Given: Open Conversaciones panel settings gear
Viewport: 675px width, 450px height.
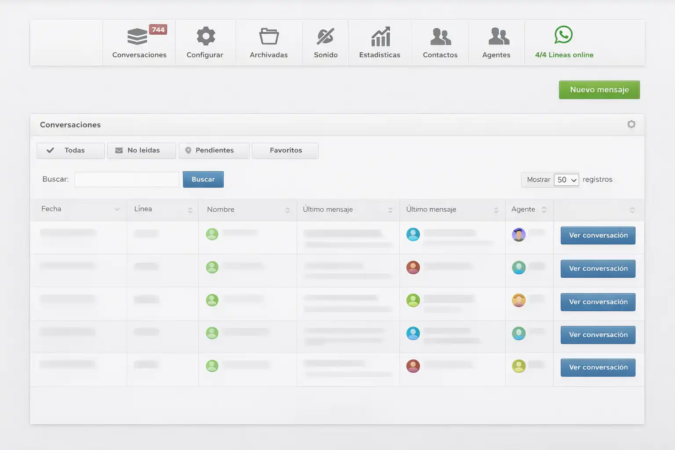Looking at the screenshot, I should tap(631, 124).
